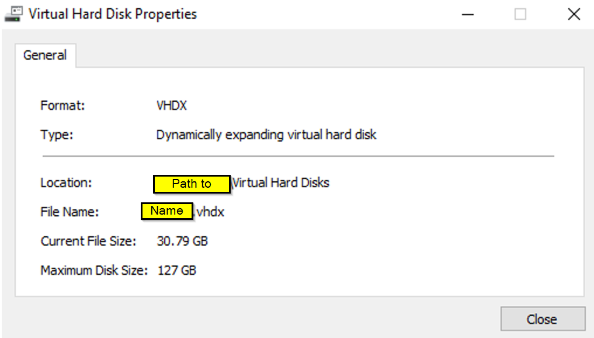
Task: Click the yellow Name box
Action: tap(166, 211)
